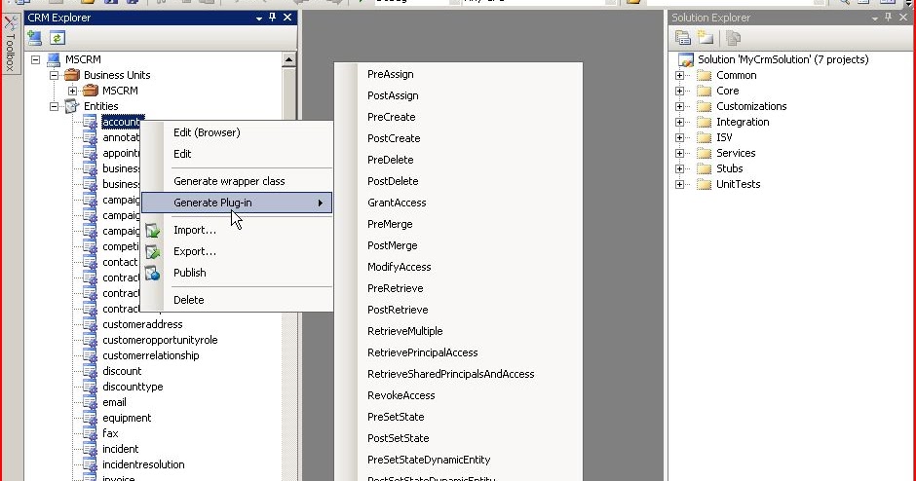Viewport: 916px width, 481px height.
Task: Click the incidentresolution entity icon
Action: (x=90, y=464)
